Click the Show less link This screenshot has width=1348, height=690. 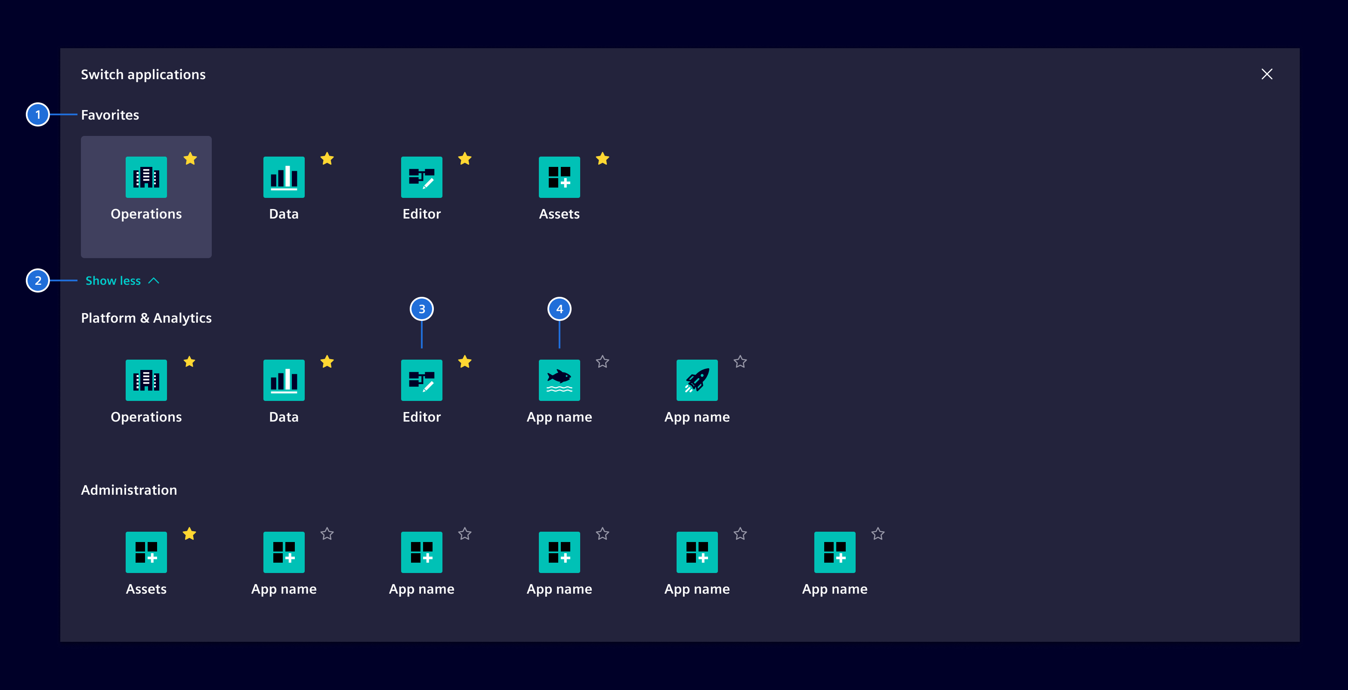coord(113,280)
